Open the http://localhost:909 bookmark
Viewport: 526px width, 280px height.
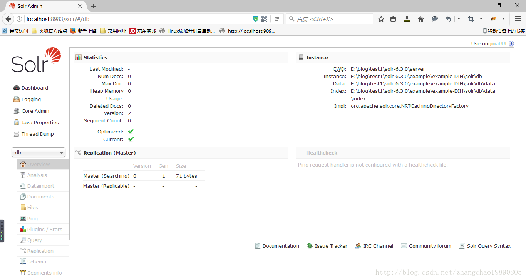click(248, 31)
